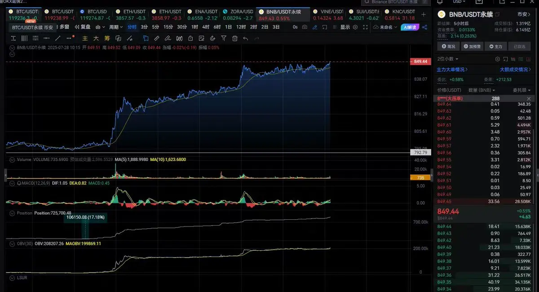Viewport: 539px width, 292px height.
Task: Click the funnel filter icon
Action: (x=223, y=38)
